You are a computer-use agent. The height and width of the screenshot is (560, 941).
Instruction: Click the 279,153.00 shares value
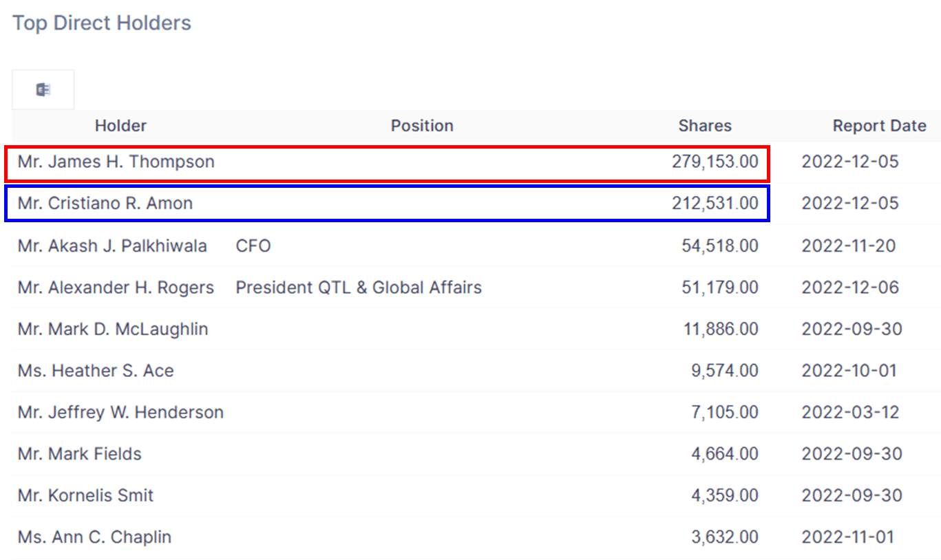pyautogui.click(x=715, y=162)
